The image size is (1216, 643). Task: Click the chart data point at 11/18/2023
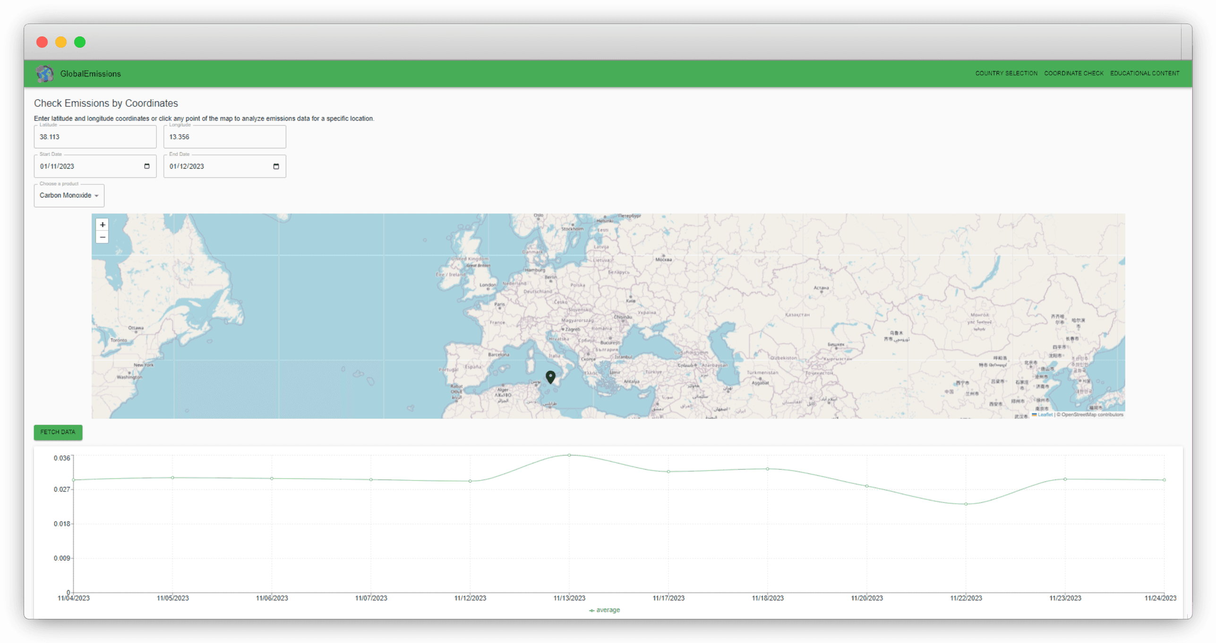767,469
